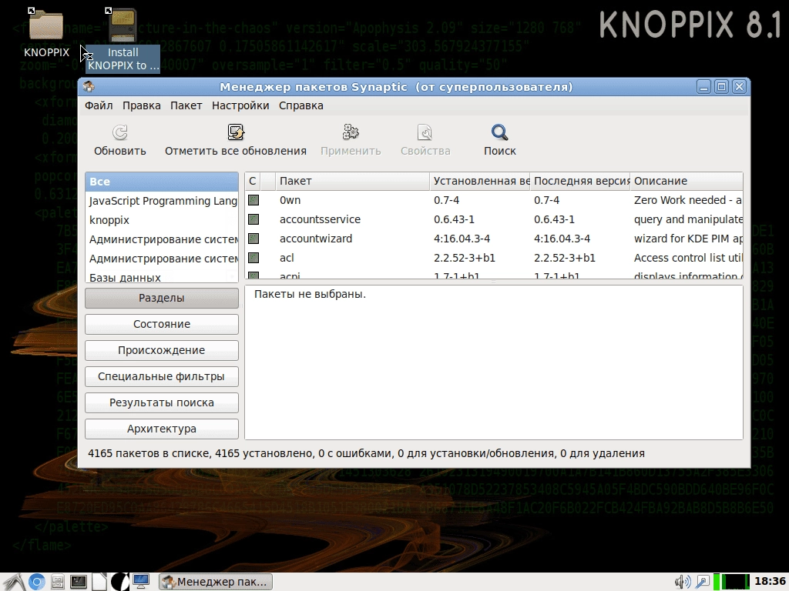The height and width of the screenshot is (591, 789).
Task: Open Поиск with the magnifier icon
Action: pos(499,132)
